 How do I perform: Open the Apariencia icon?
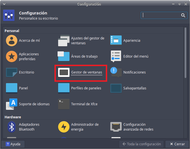point(116,41)
